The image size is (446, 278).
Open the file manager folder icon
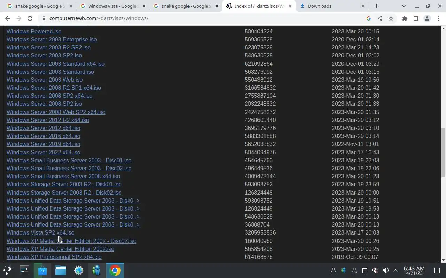coord(61,270)
